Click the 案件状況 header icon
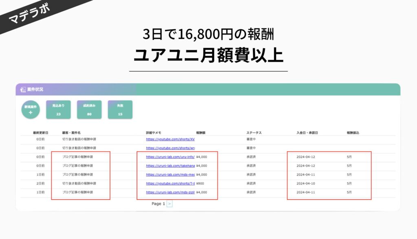Viewport: 417px width, 239px height. (23, 89)
